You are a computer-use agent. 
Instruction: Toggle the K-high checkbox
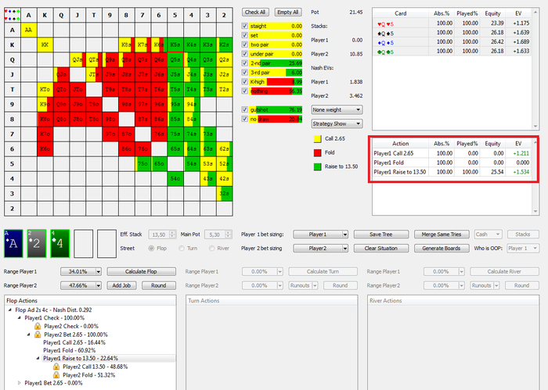244,81
